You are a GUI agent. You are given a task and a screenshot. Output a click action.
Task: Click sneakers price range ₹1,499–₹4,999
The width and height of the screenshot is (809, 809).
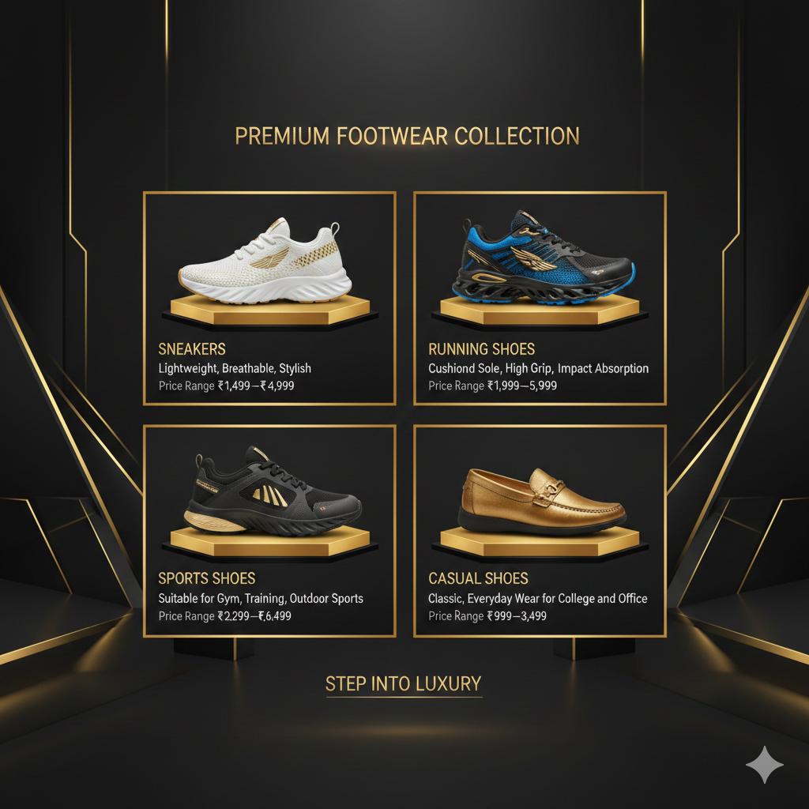[x=226, y=386]
